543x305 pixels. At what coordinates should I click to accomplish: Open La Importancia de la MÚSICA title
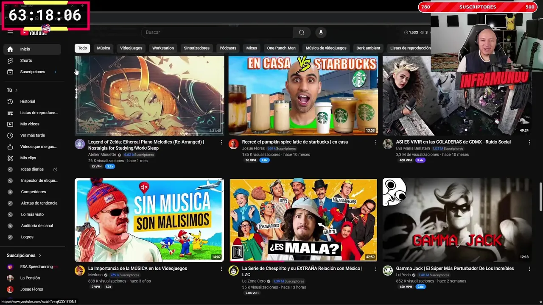[137, 269]
